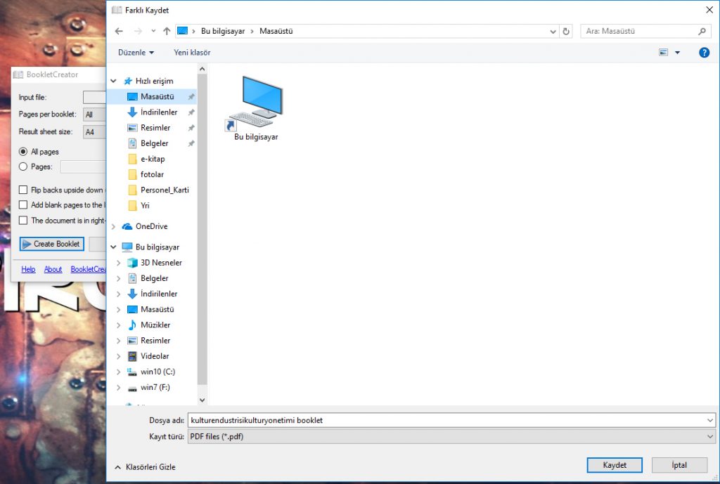Screen dimensions: 720x484
Task: Select Videolar in navigation tree
Action: point(155,356)
